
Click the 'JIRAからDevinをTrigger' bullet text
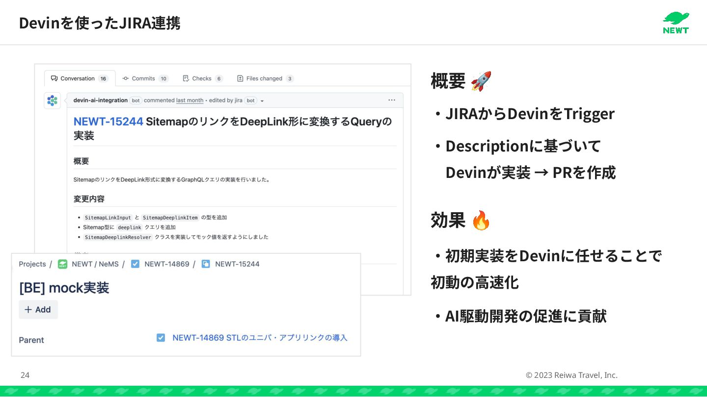[x=530, y=114]
